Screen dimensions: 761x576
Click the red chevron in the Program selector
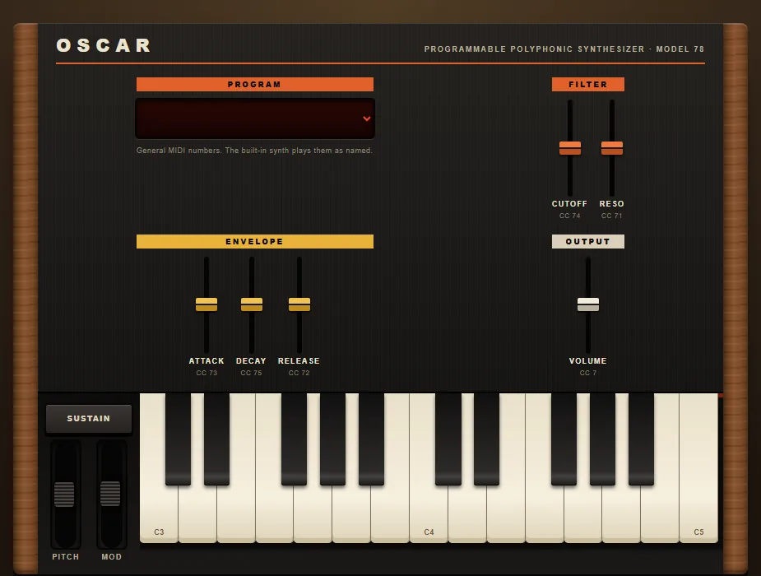point(367,118)
